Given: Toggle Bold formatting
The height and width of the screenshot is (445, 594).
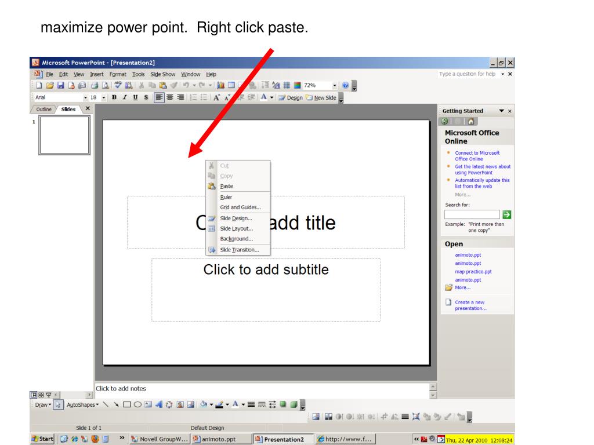Looking at the screenshot, I should pyautogui.click(x=114, y=97).
